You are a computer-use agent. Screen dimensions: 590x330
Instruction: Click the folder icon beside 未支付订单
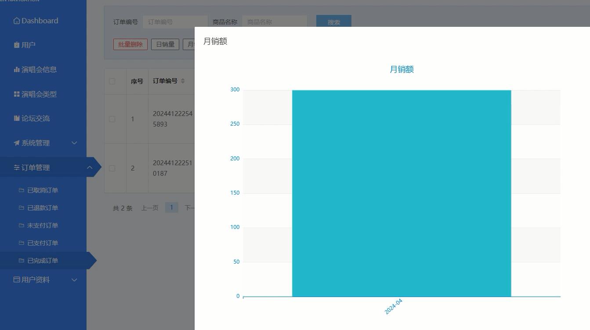pos(21,225)
